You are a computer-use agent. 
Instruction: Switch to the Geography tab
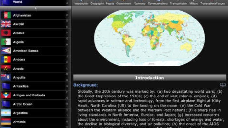(x=97, y=3)
